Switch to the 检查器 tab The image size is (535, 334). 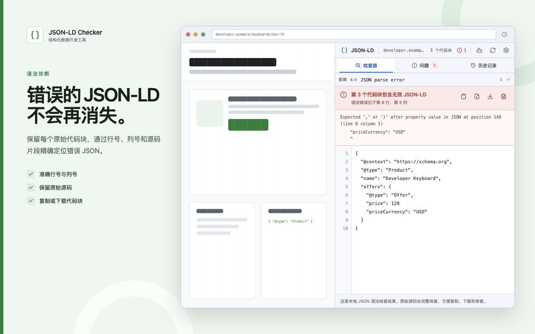point(366,66)
